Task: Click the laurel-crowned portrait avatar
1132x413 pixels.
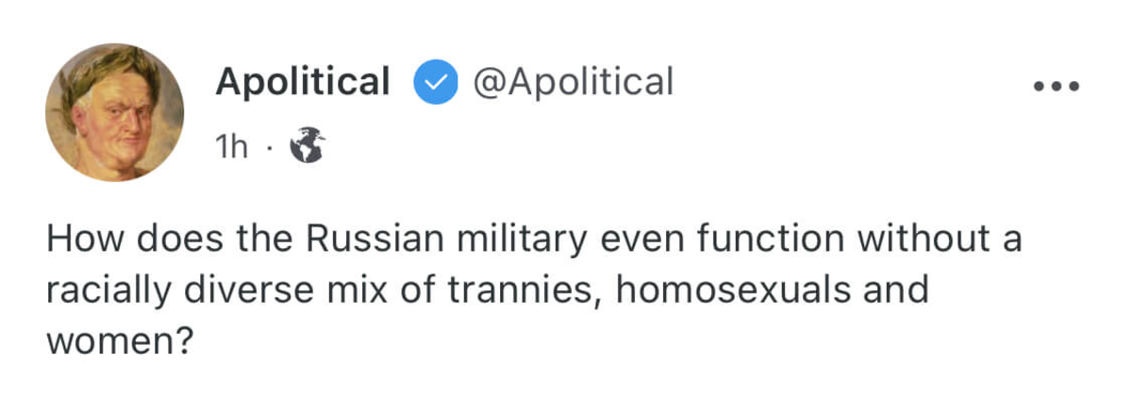Action: [115, 112]
